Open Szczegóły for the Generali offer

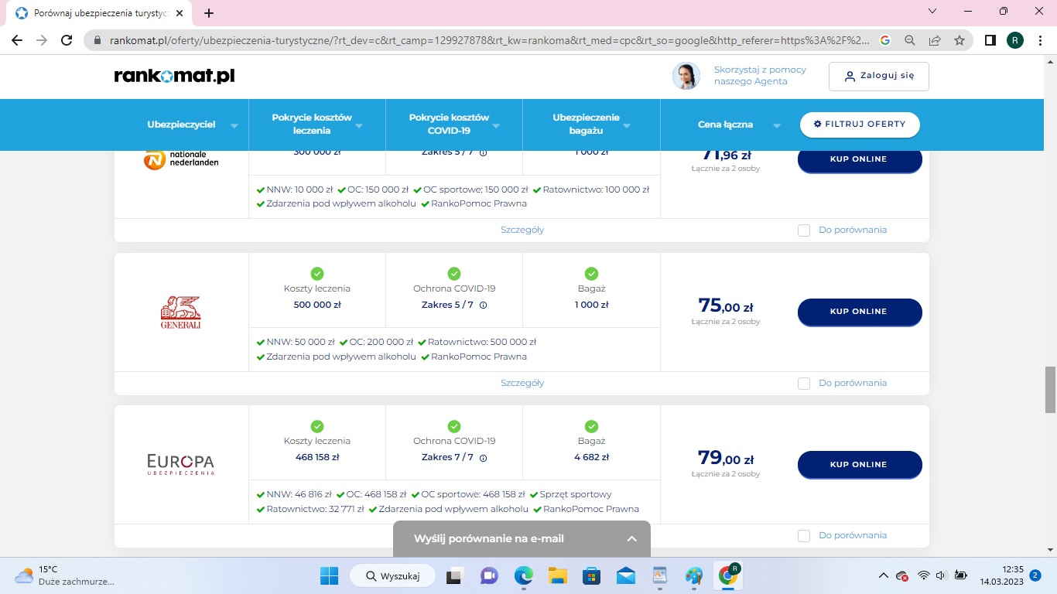[x=522, y=383]
